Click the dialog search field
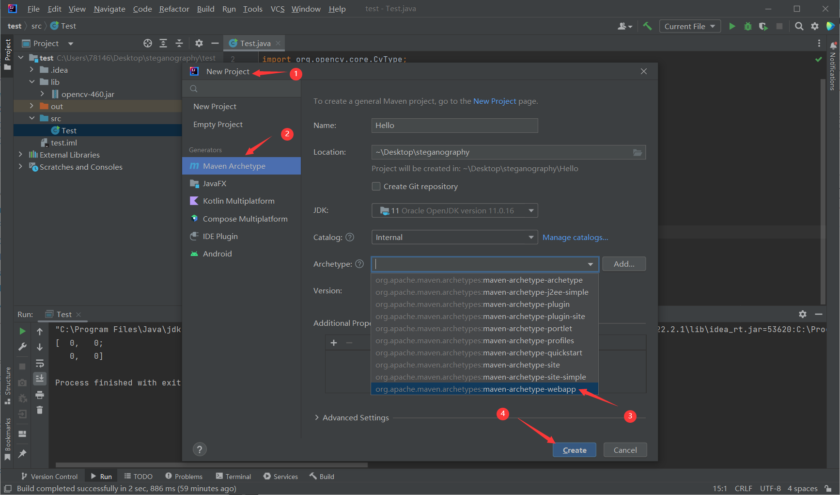The width and height of the screenshot is (840, 495). click(241, 89)
